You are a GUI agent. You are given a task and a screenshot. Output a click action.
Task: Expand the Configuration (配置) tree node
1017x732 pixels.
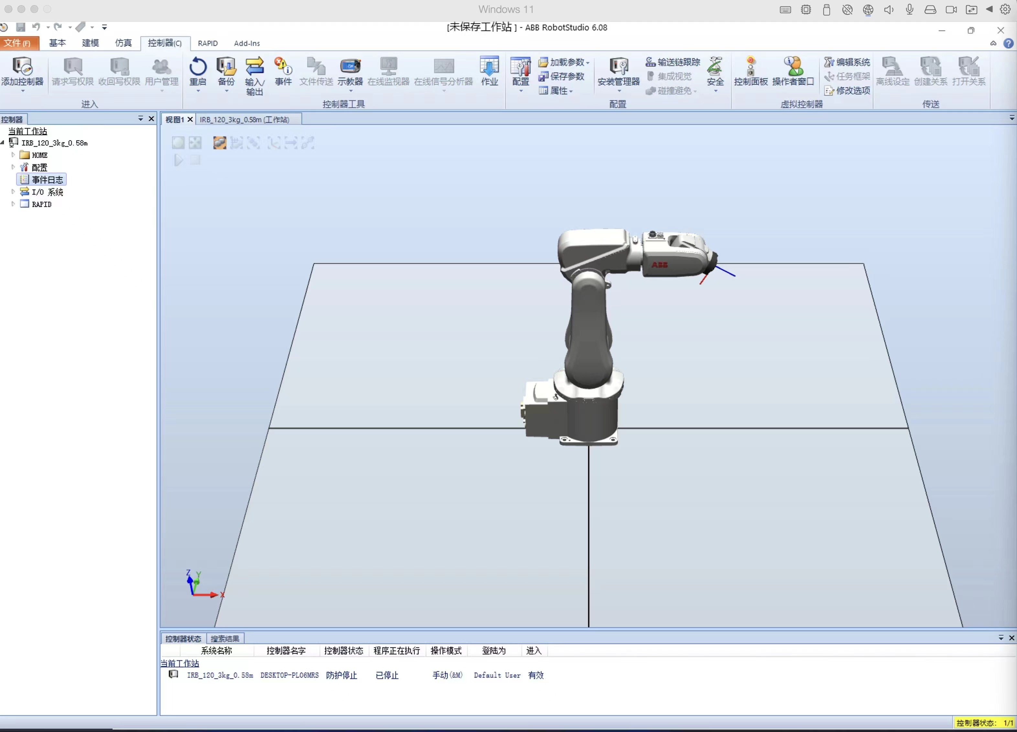pyautogui.click(x=13, y=167)
